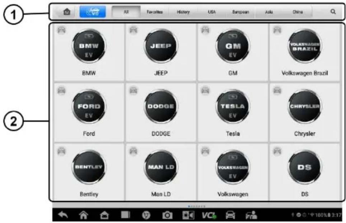Select the Asia tab
Screen dimensions: 346x223
pos(269,12)
